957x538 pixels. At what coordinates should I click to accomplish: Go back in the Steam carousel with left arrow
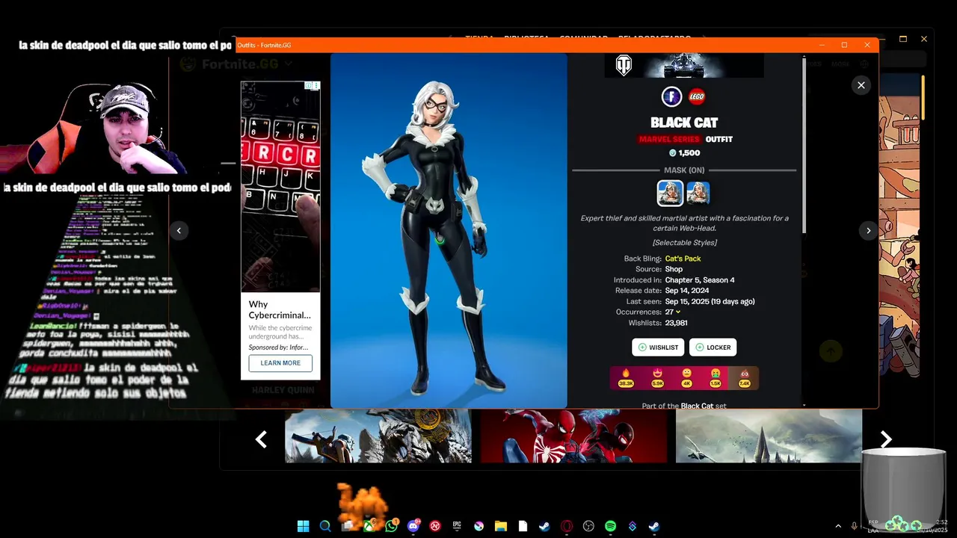pos(261,440)
